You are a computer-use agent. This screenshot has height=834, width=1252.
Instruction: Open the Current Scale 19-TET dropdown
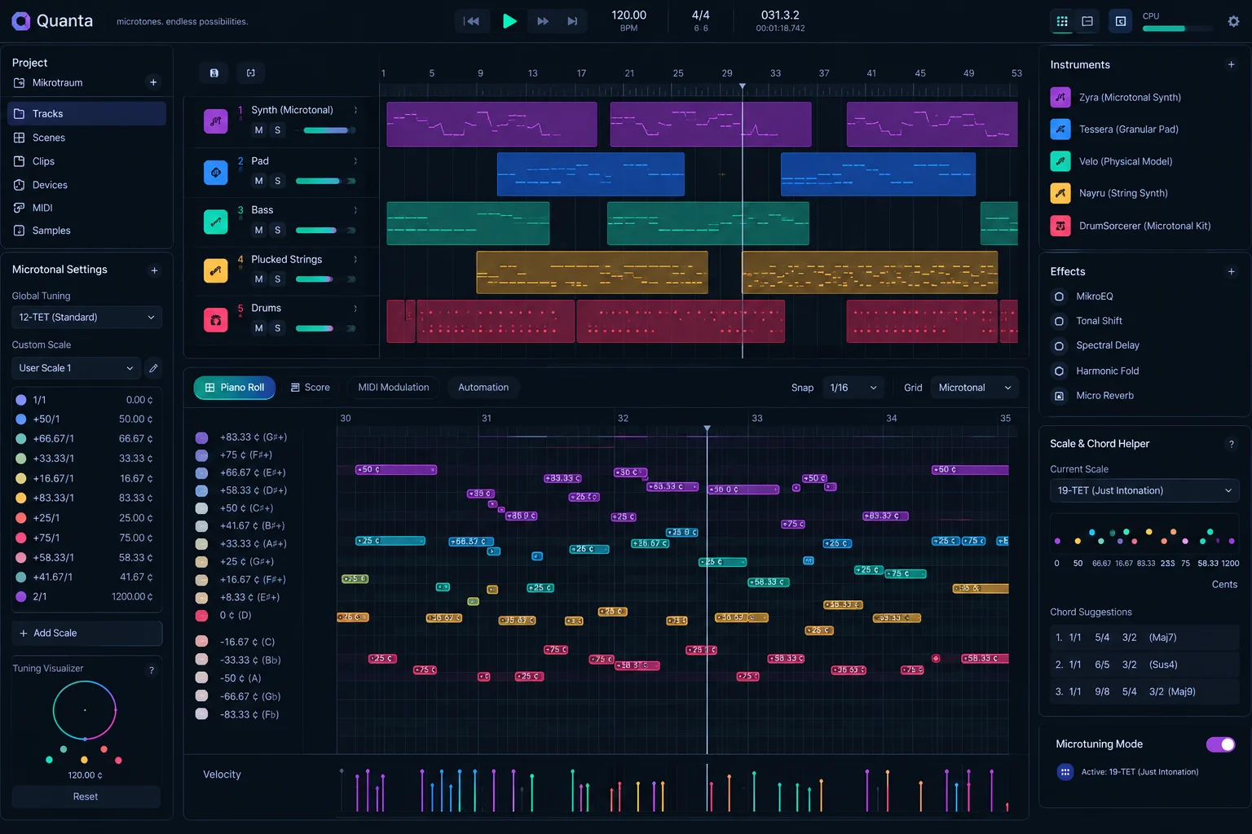click(1144, 490)
